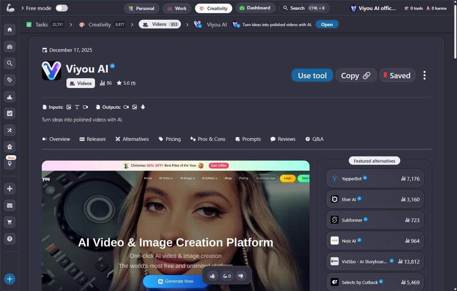Image resolution: width=457 pixels, height=291 pixels.
Task: Go to the Overview section tab
Action: click(x=56, y=139)
